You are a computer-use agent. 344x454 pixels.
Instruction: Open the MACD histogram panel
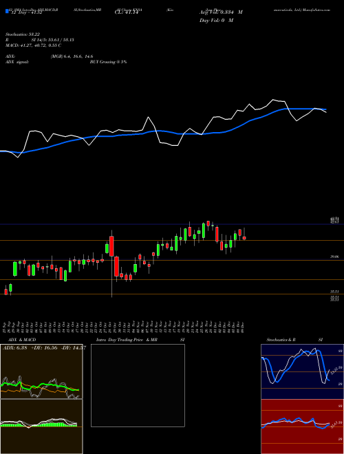click(41, 426)
